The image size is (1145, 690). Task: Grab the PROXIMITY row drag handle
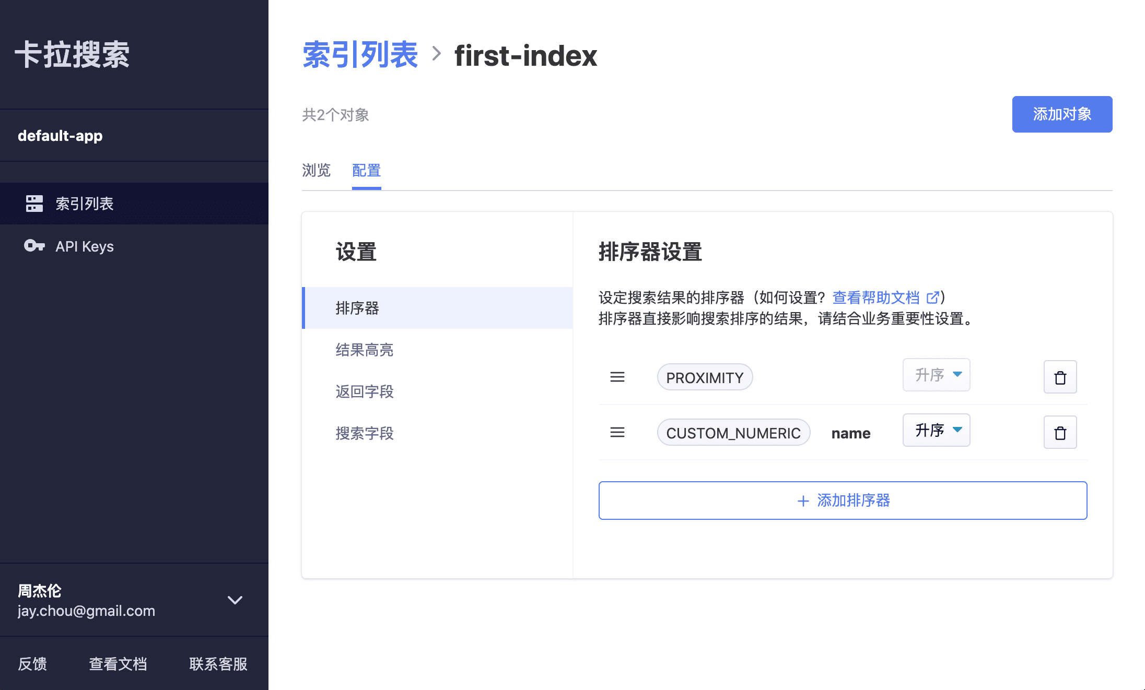617,377
